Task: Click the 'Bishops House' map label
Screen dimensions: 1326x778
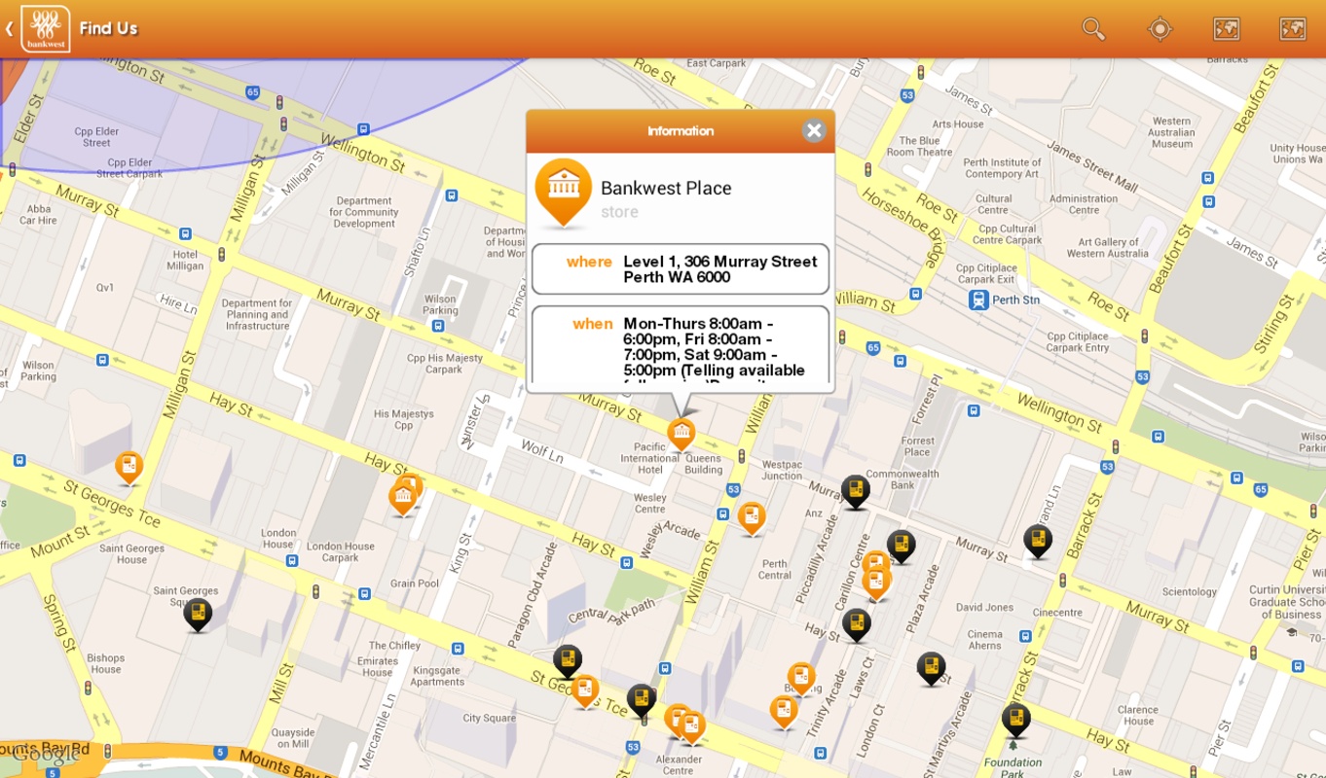Action: [106, 663]
